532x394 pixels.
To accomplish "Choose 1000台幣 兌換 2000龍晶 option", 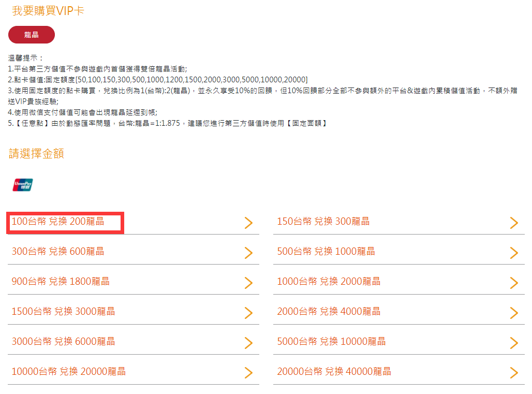I will pos(329,282).
